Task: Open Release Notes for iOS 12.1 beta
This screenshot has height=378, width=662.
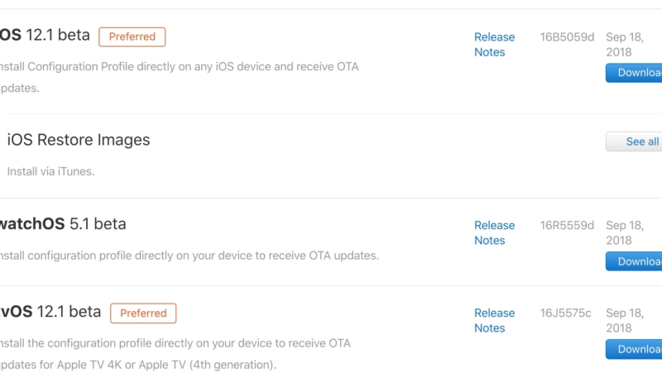Action: point(494,45)
